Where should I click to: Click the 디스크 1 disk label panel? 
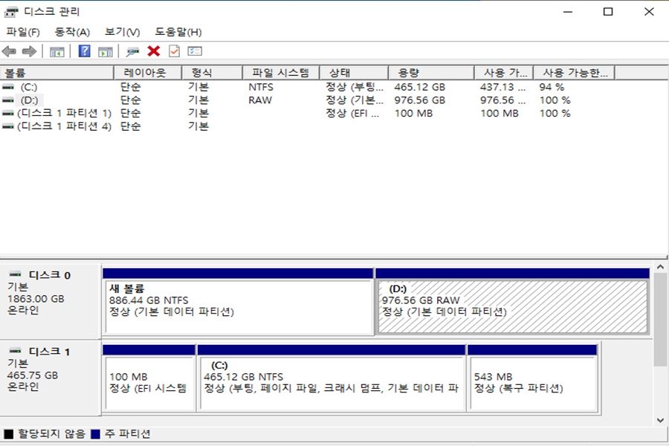(x=51, y=378)
